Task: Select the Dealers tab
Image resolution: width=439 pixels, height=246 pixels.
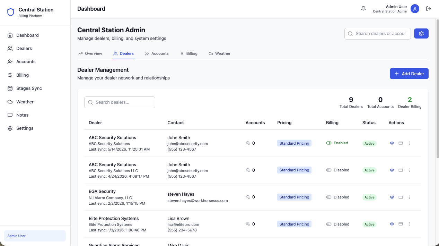Action: pyautogui.click(x=124, y=53)
